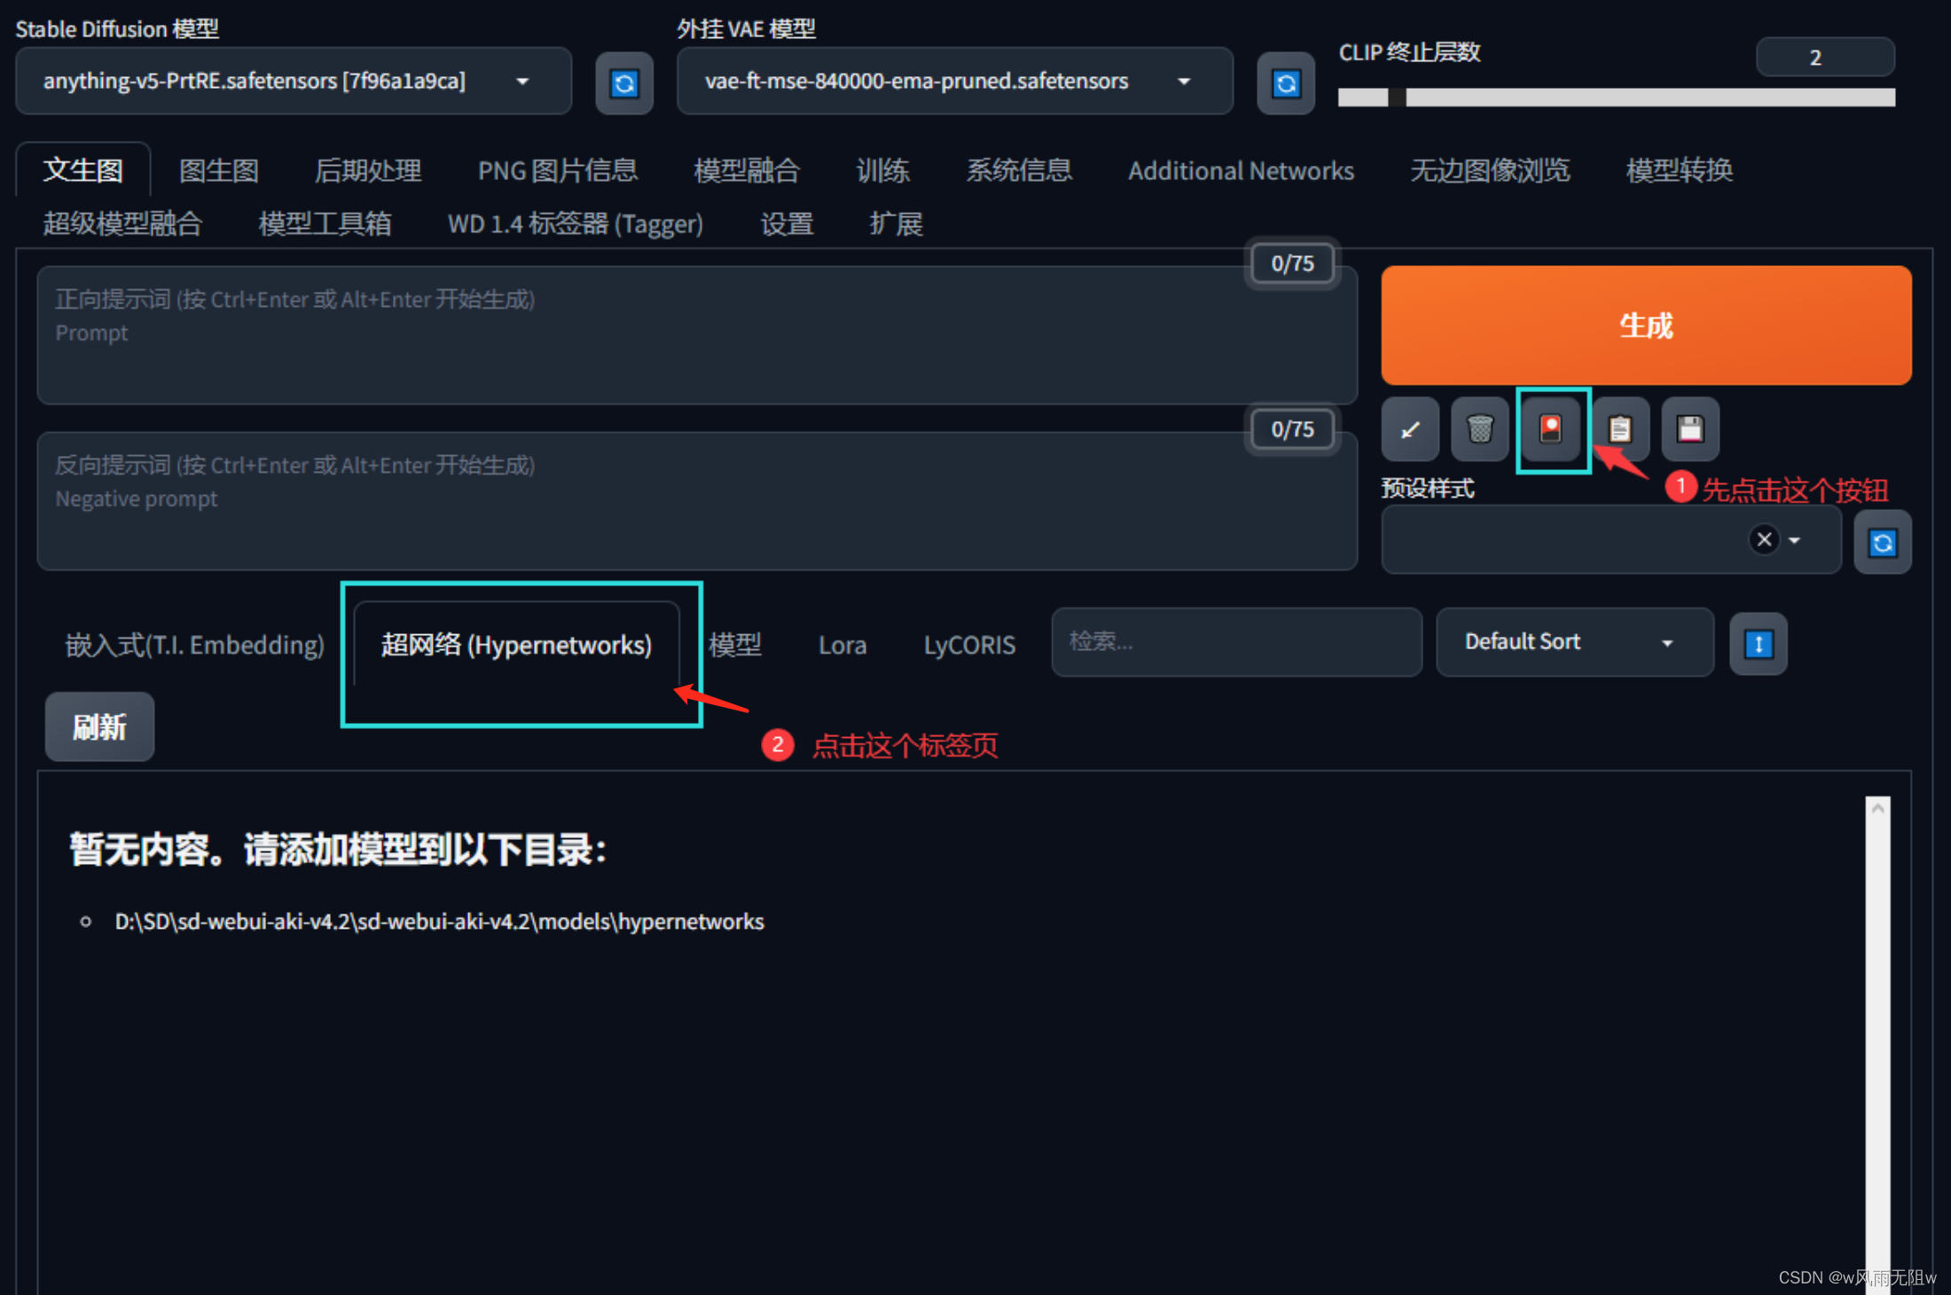Click the 检索 search input field
This screenshot has height=1295, width=1951.
tap(1236, 642)
